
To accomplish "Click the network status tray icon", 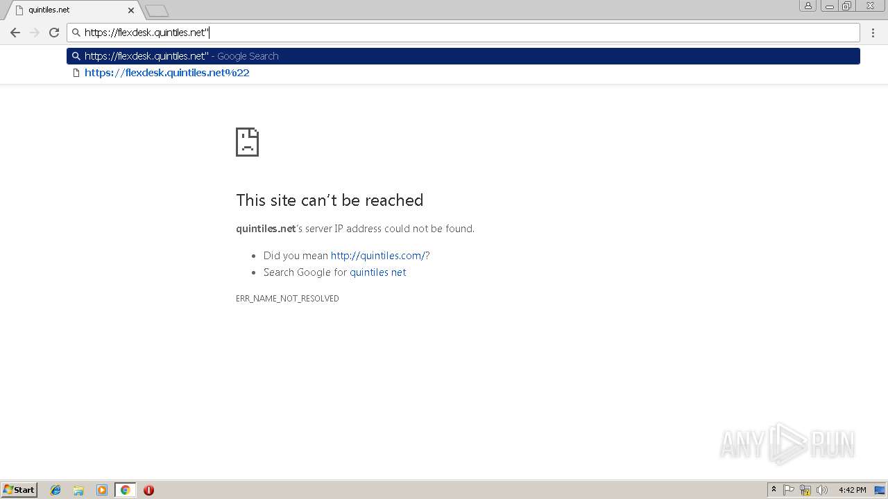I will coord(805,490).
